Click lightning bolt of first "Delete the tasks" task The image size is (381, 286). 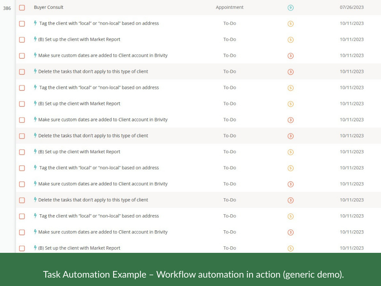point(35,71)
